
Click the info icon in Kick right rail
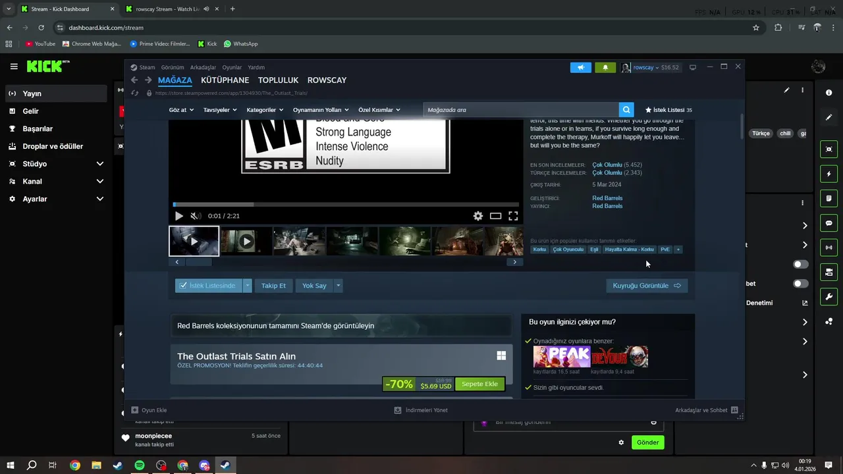[x=829, y=93]
